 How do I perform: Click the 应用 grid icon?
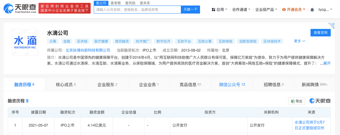tap(213, 9)
